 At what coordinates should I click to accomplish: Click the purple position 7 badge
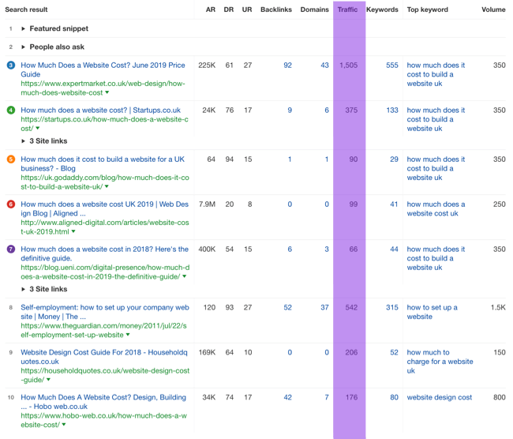point(10,250)
